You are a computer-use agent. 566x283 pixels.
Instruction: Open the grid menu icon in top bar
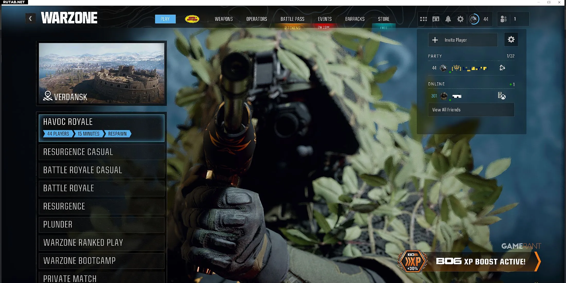pyautogui.click(x=423, y=19)
